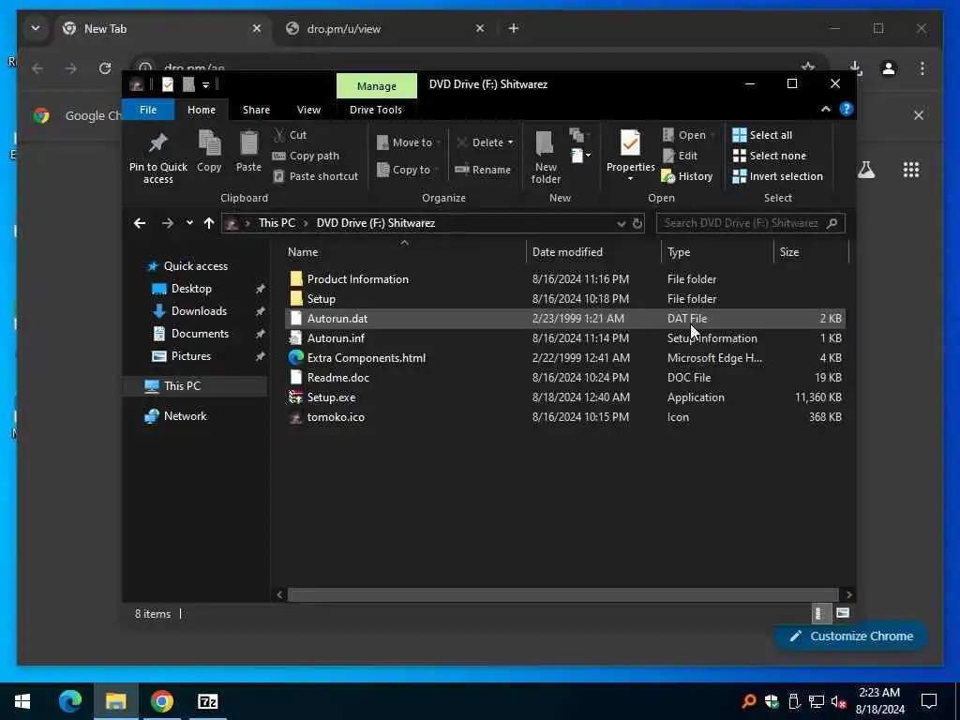This screenshot has height=720, width=960.
Task: Open Desktop in navigation pane
Action: click(191, 289)
